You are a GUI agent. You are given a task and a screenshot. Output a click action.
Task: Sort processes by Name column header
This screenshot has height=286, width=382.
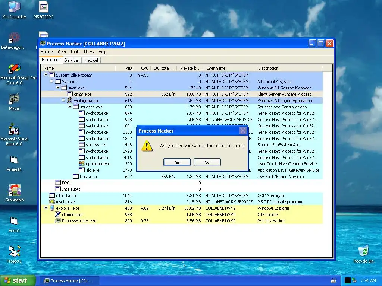[x=78, y=68]
